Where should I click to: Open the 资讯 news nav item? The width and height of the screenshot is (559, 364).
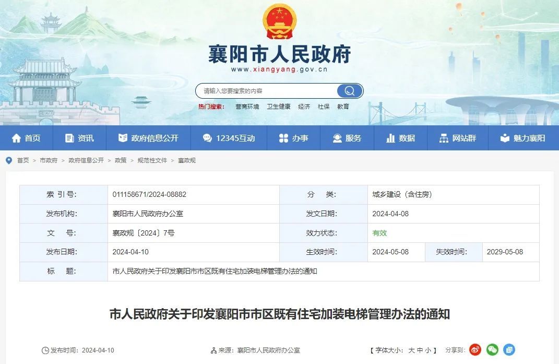(x=79, y=138)
